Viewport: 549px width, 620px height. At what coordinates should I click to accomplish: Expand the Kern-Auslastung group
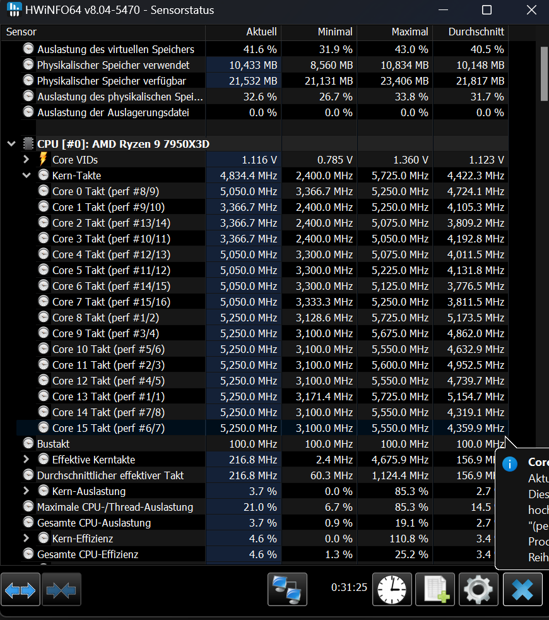26,491
